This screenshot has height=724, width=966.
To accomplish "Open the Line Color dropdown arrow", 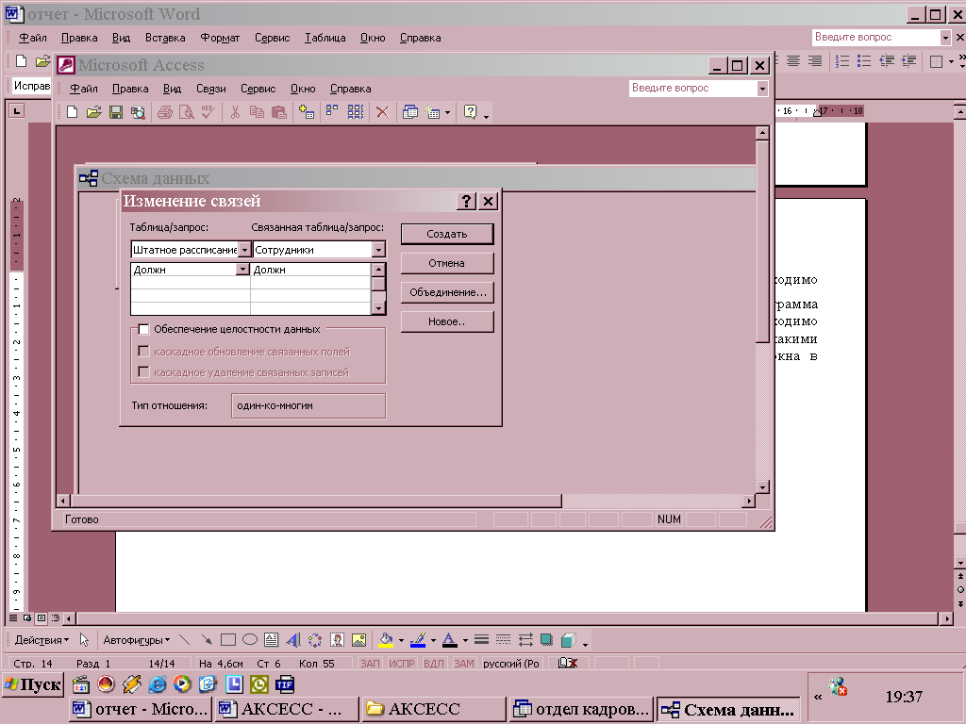I will point(433,640).
